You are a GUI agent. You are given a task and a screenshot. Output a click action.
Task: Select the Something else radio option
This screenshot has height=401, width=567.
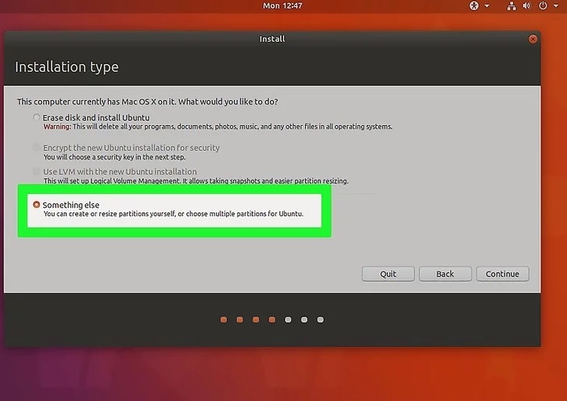tap(36, 205)
